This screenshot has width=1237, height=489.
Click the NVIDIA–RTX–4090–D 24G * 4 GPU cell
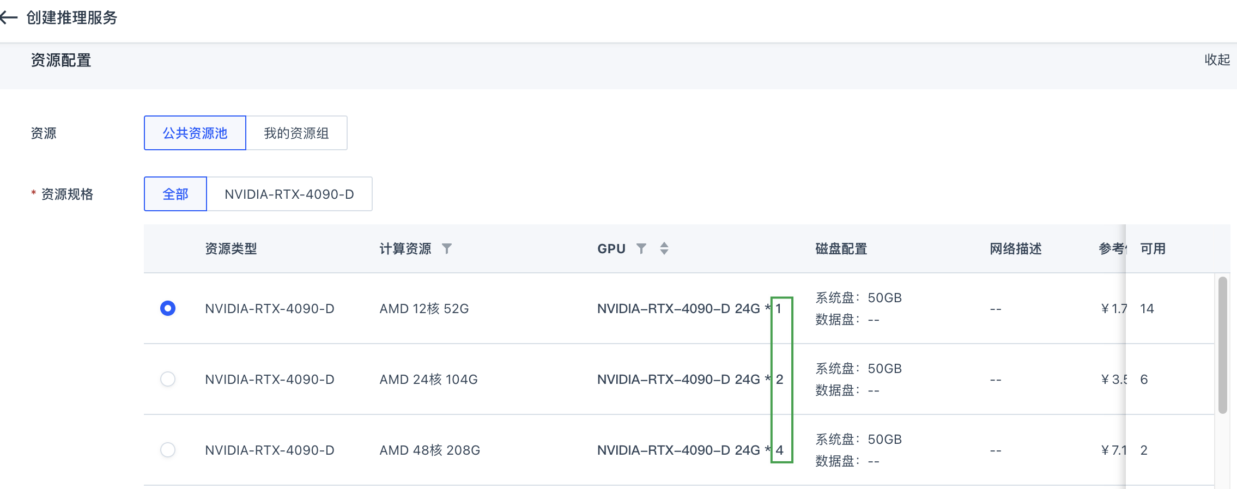point(690,450)
